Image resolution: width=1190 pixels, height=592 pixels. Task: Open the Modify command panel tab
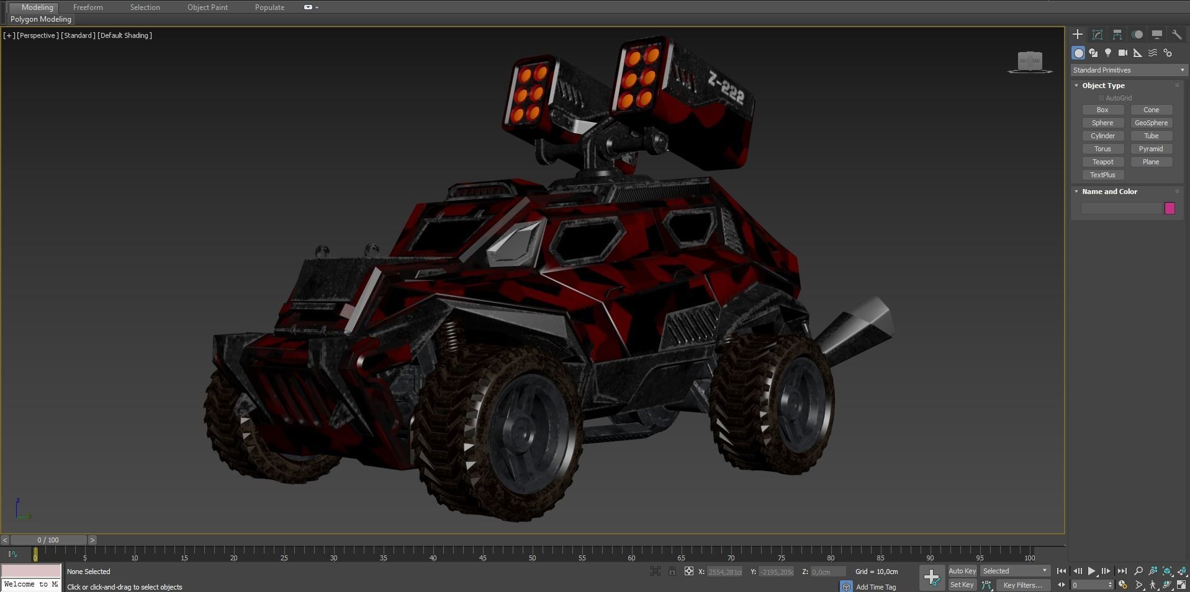pyautogui.click(x=1098, y=35)
